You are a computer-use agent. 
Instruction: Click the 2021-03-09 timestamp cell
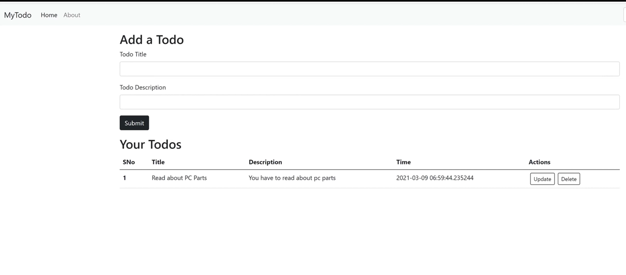point(435,178)
